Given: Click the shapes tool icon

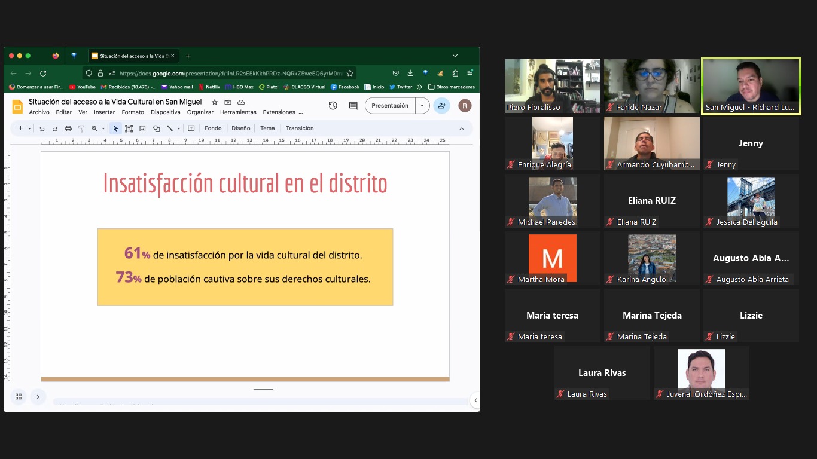Looking at the screenshot, I should pyautogui.click(x=156, y=128).
